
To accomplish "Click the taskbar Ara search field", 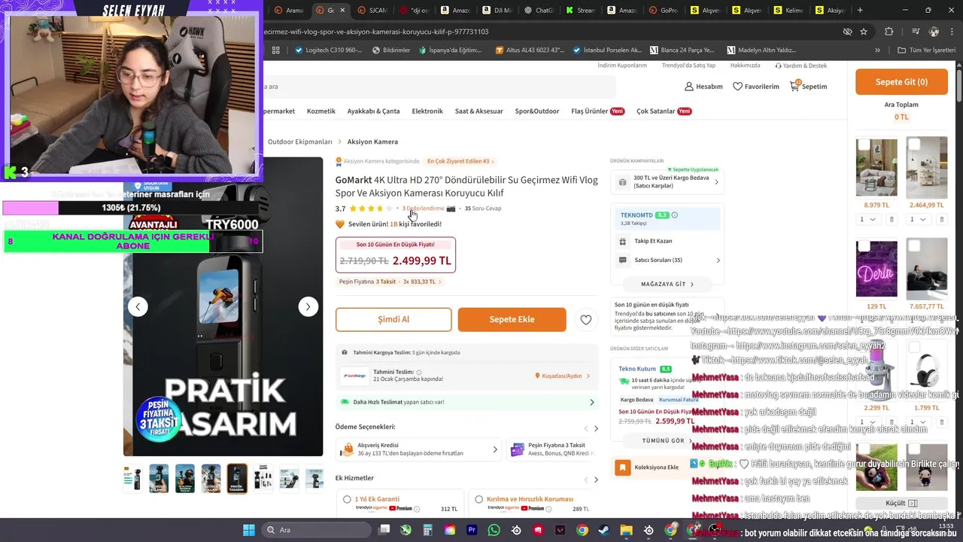I will coord(314,530).
